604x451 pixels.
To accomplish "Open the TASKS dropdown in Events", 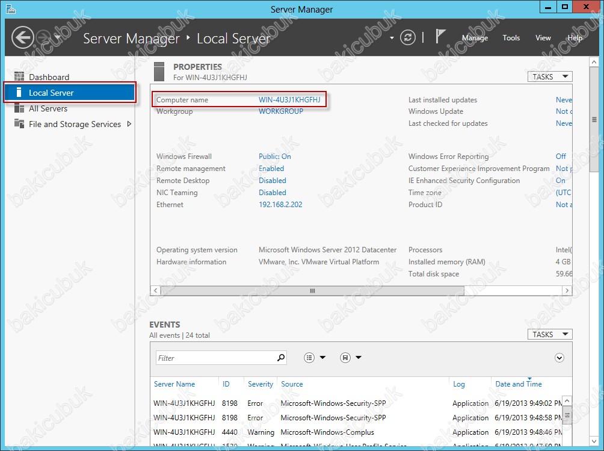I will (550, 334).
